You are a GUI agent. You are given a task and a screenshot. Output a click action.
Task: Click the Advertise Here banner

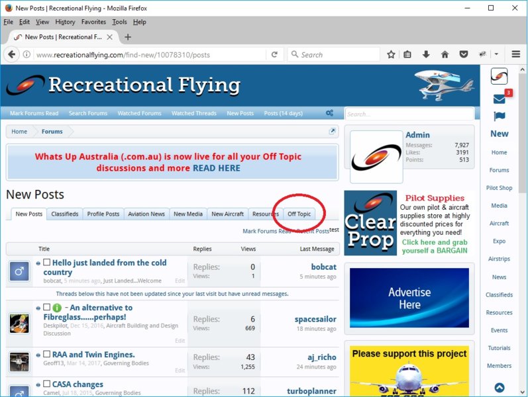[409, 298]
